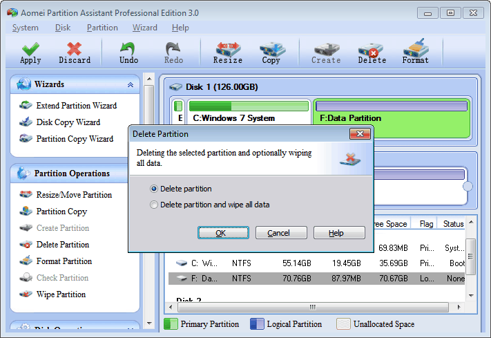Viewport: 491px width, 338px height.
Task: Click the Resize partition toolbar icon
Action: 228,49
